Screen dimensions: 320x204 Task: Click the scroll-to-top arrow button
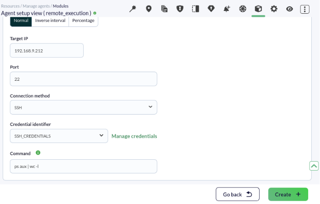314,166
